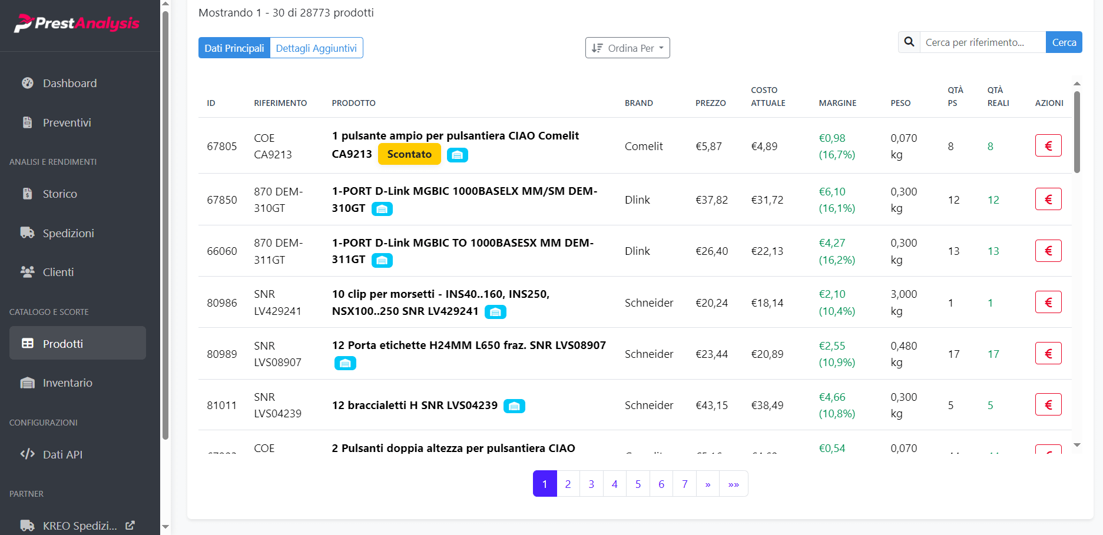Click the Scontato badge on Comelit product

409,154
